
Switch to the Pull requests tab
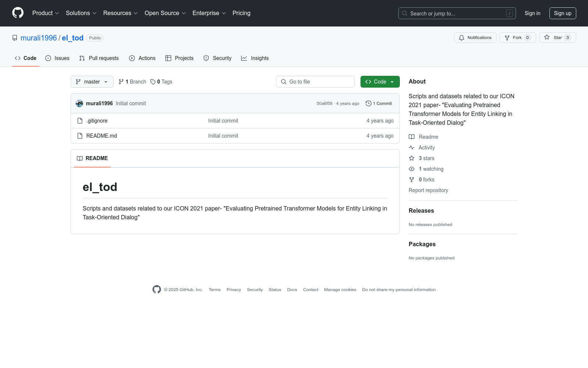pyautogui.click(x=99, y=58)
